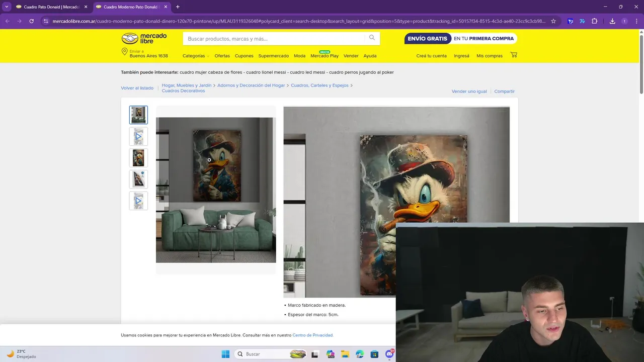The image size is (644, 362).
Task: Go forward in browser history
Action: click(x=19, y=21)
